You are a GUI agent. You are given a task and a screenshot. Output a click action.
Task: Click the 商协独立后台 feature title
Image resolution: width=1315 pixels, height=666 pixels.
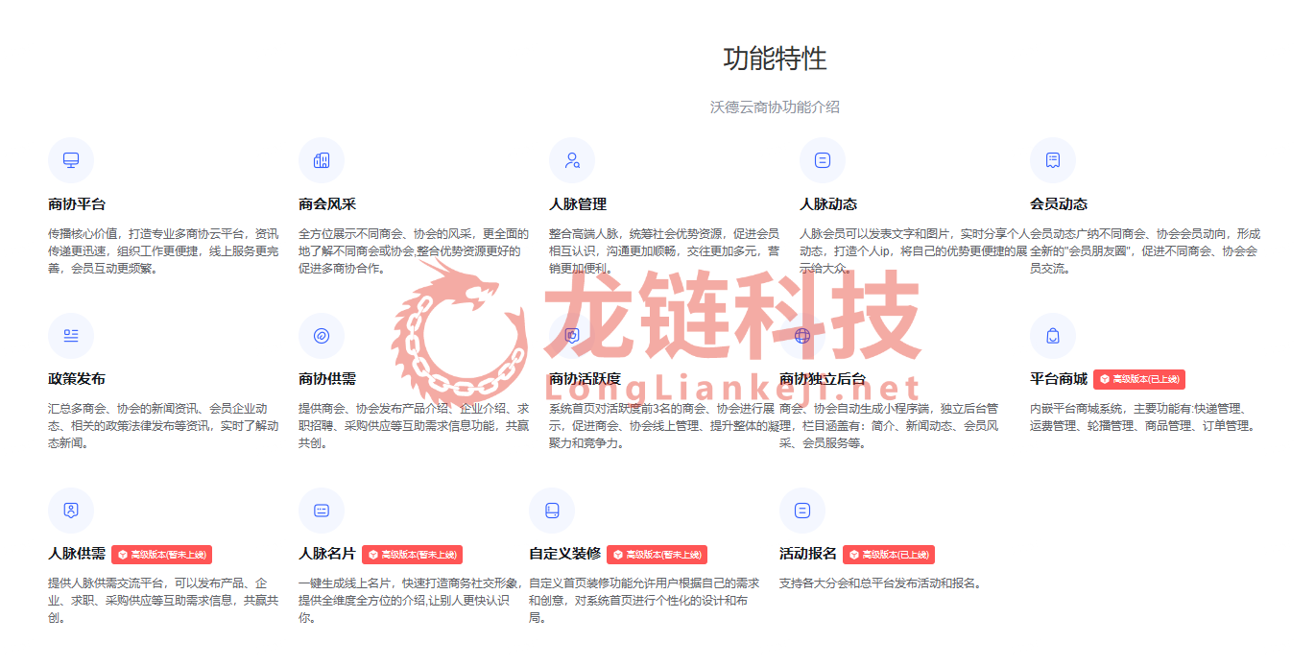click(x=823, y=379)
